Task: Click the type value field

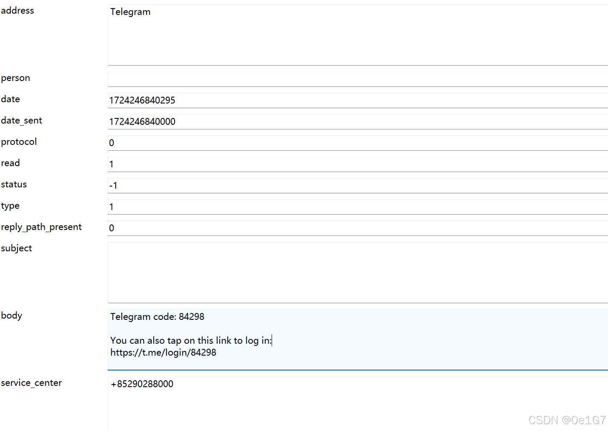Action: point(358,207)
